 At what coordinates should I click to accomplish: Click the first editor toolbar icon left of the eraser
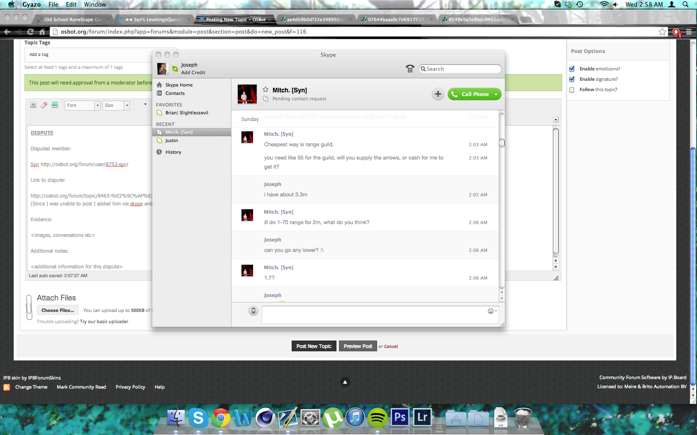(x=33, y=105)
